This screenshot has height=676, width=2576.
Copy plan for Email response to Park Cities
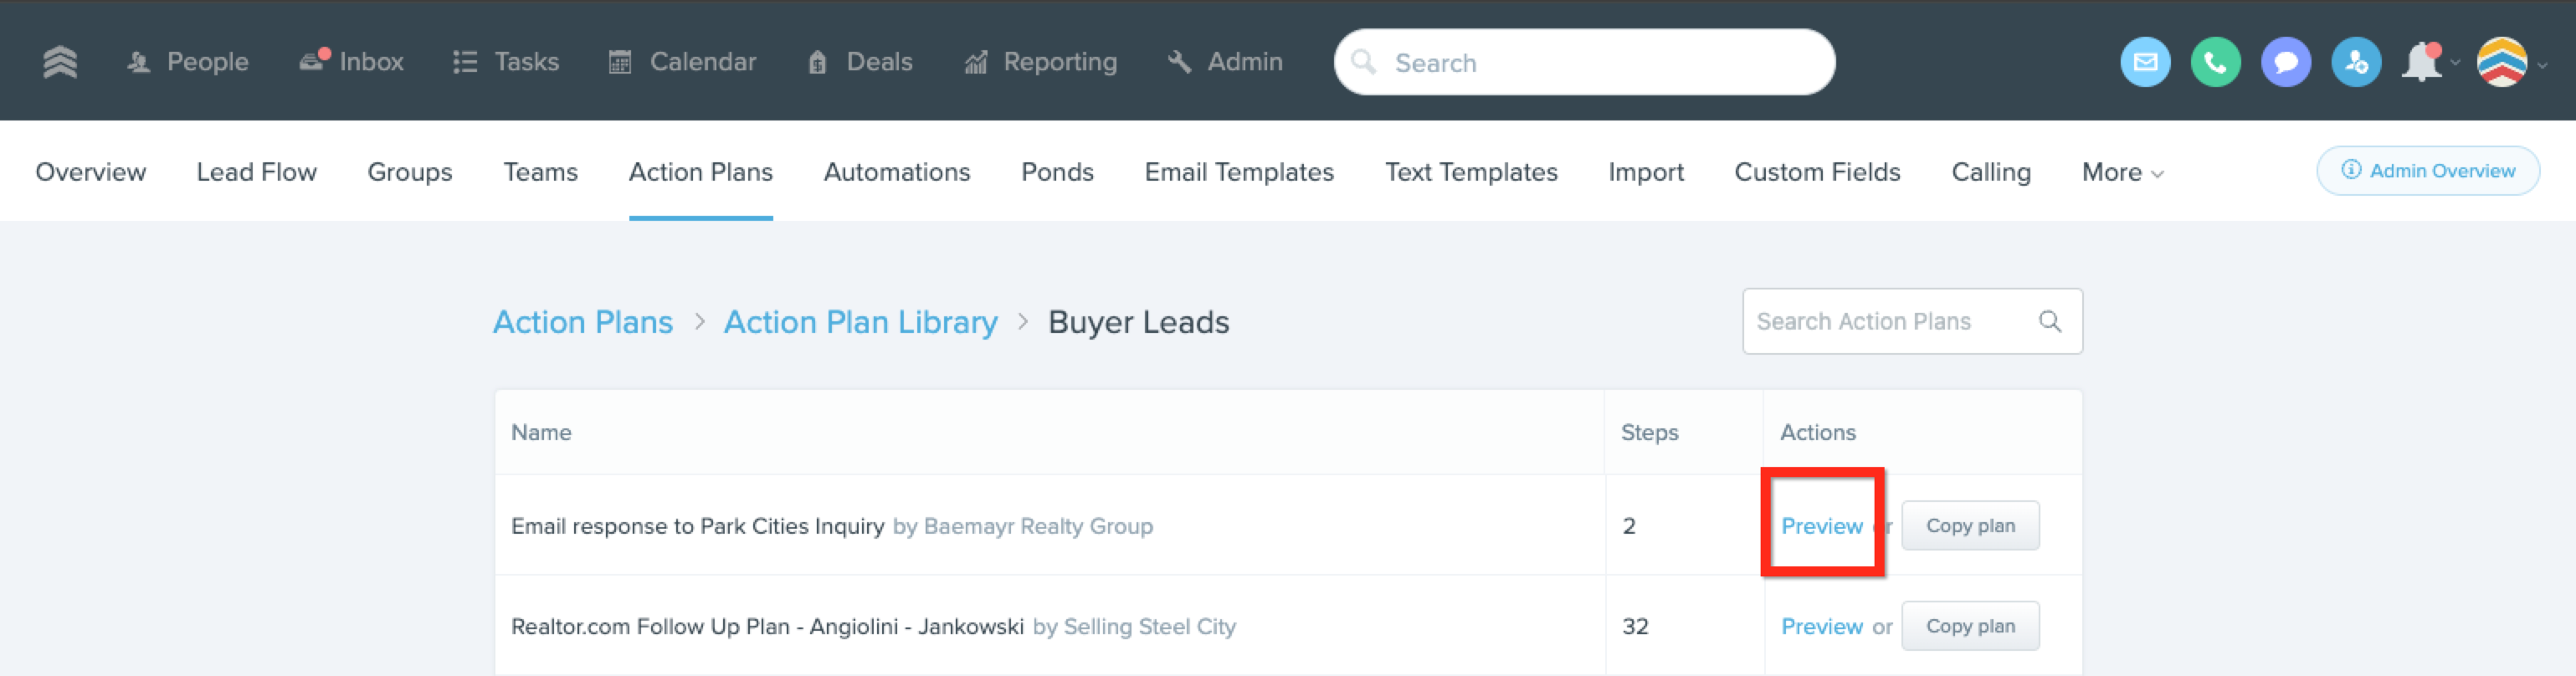tap(1969, 526)
